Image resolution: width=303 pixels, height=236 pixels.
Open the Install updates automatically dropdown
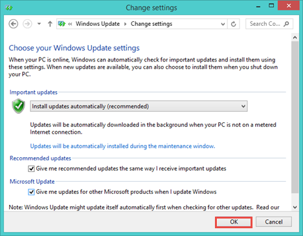139,106
